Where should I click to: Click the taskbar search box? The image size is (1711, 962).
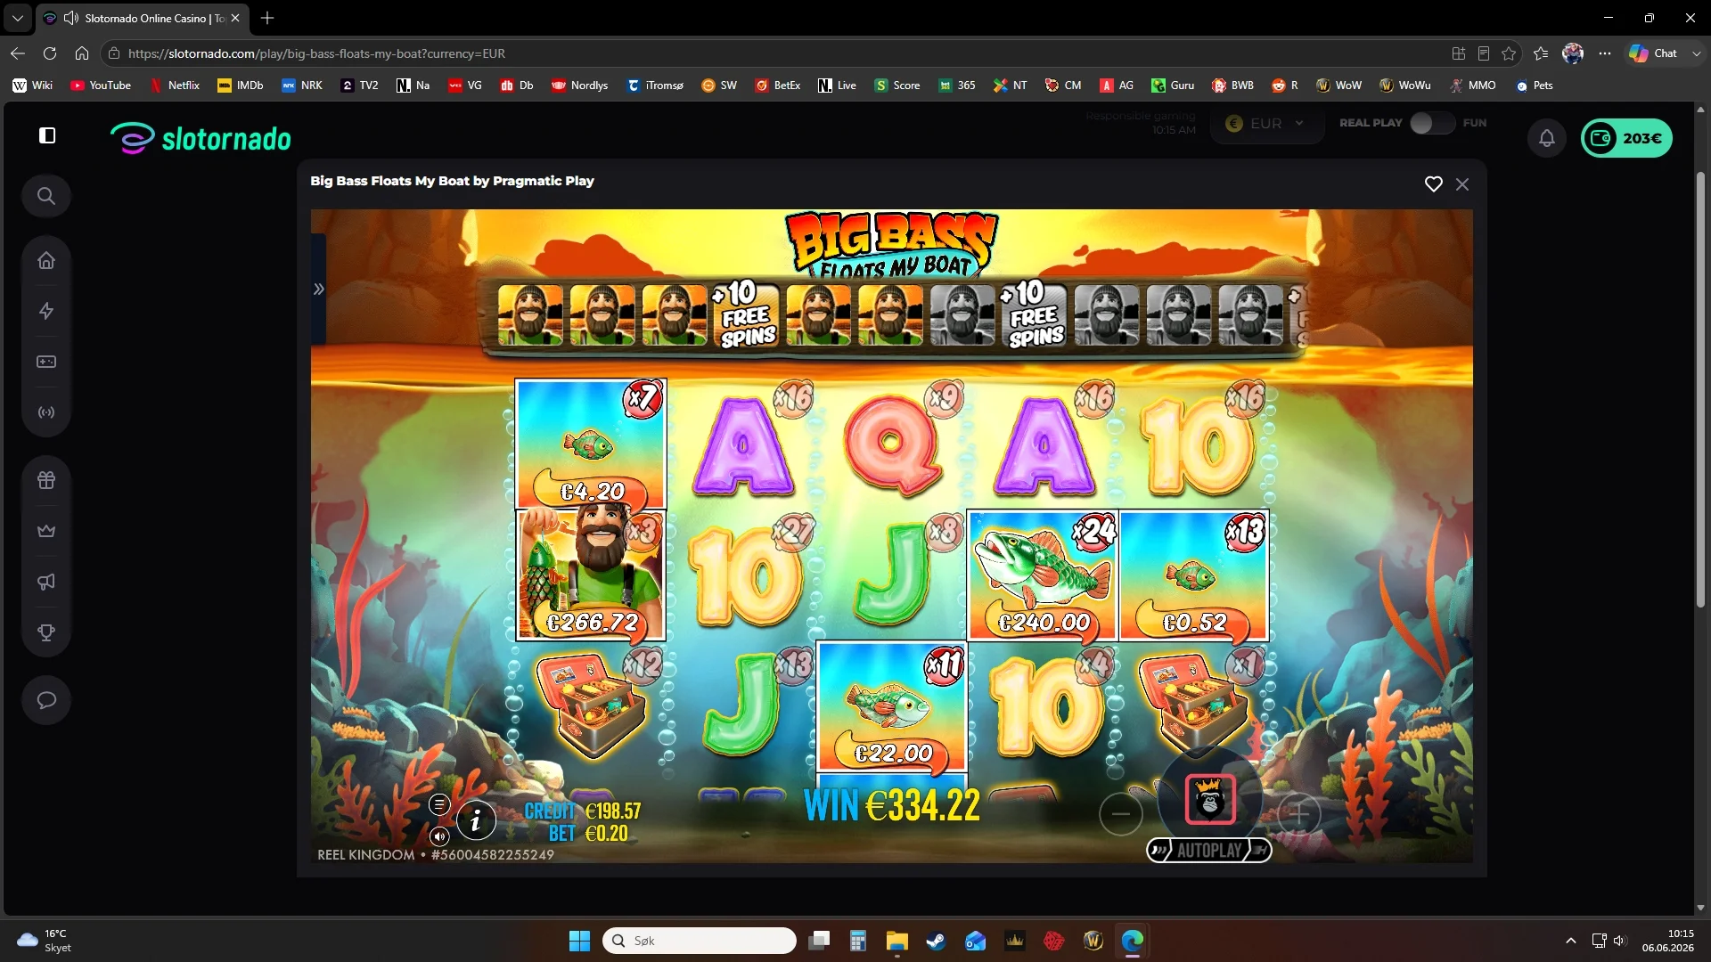(700, 941)
